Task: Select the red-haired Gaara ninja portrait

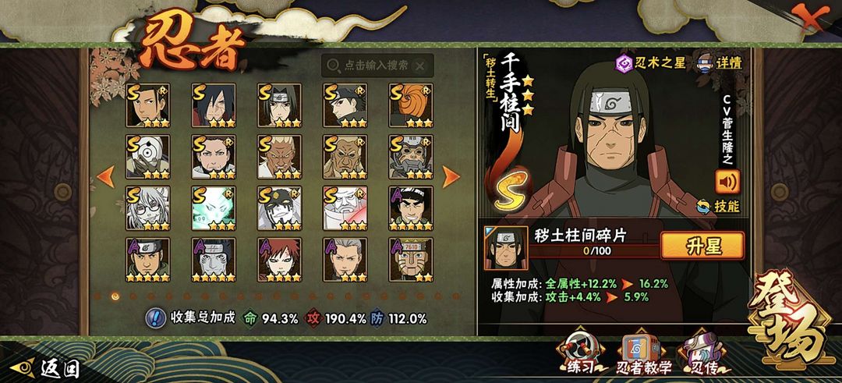Action: 279,260
